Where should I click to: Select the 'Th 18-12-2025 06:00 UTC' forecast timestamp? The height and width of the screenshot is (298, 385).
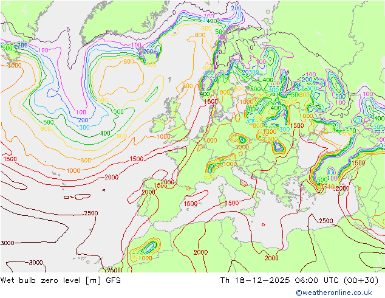[x=279, y=280]
